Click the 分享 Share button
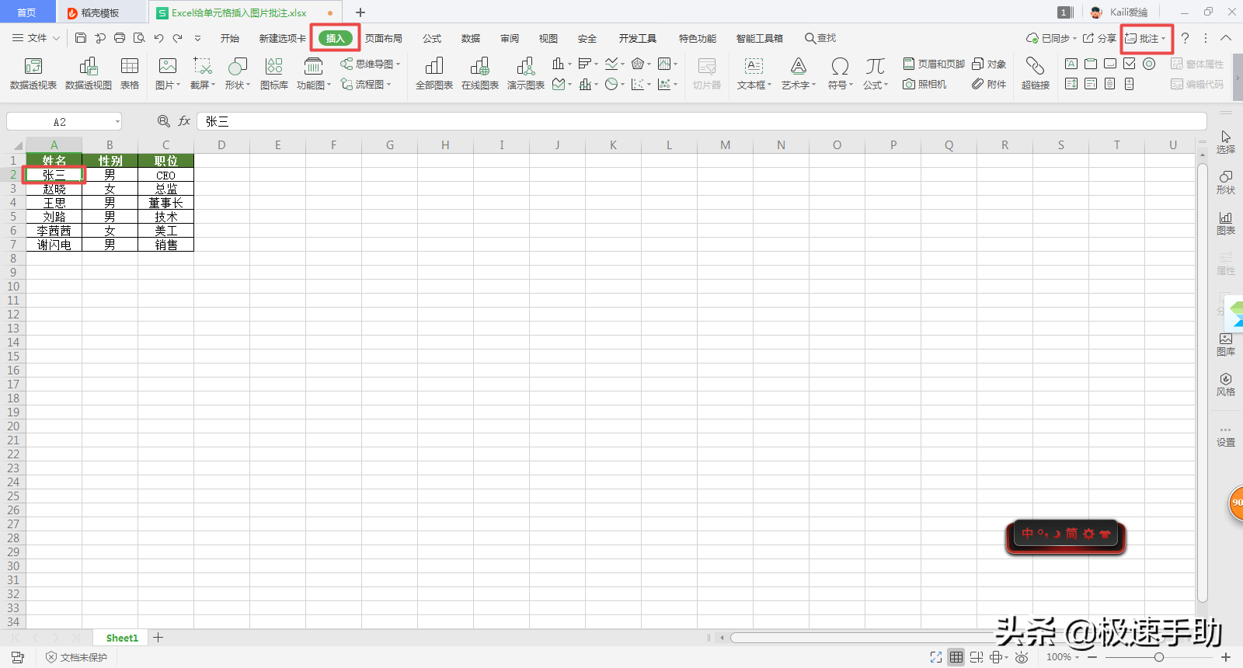The image size is (1243, 668). click(x=1099, y=38)
